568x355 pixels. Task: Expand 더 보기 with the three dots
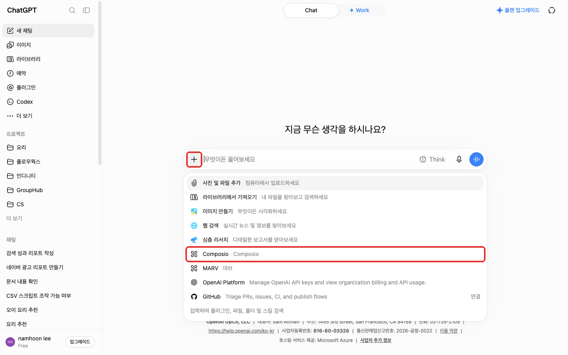tap(48, 116)
